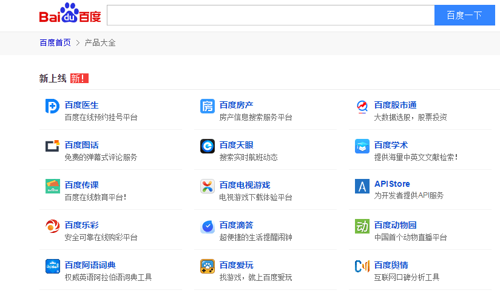This screenshot has height=296, width=500.
Task: Click the API Store letter A icon
Action: [362, 186]
